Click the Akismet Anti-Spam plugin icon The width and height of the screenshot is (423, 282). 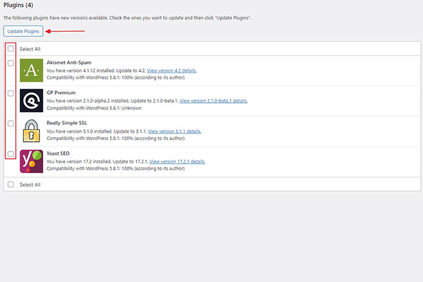coord(31,70)
